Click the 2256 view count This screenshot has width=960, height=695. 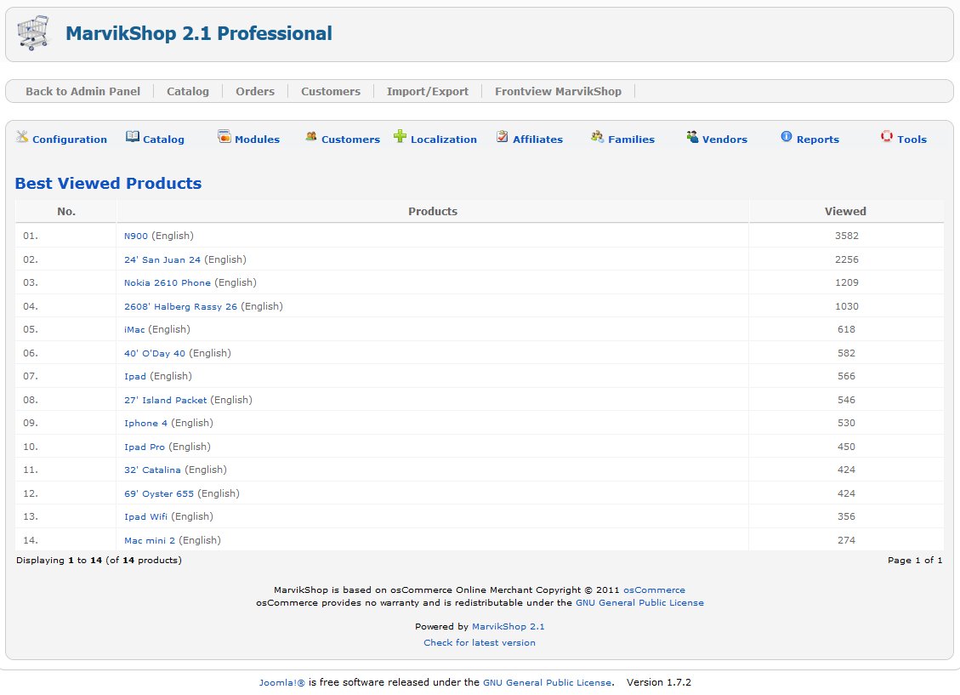[x=847, y=259]
